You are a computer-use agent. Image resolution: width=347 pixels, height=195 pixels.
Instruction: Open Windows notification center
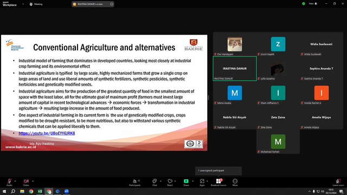point(341,191)
